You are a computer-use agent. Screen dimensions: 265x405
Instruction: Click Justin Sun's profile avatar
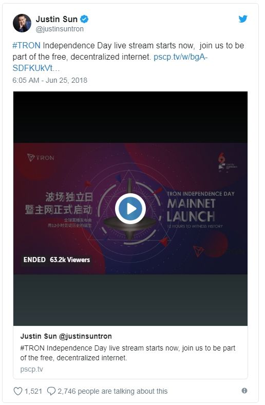22,23
